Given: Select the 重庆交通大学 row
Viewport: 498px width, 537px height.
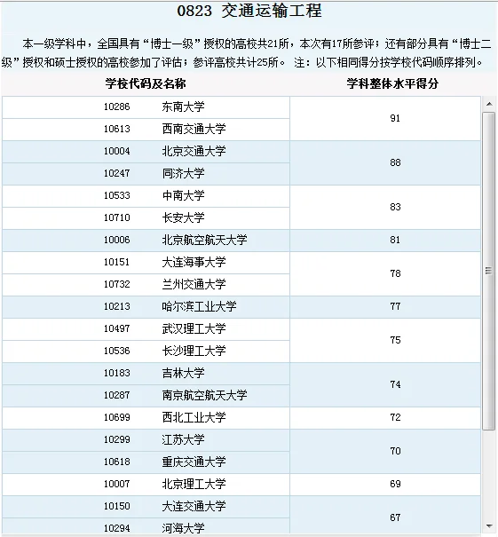Looking at the screenshot, I should pos(146,462).
